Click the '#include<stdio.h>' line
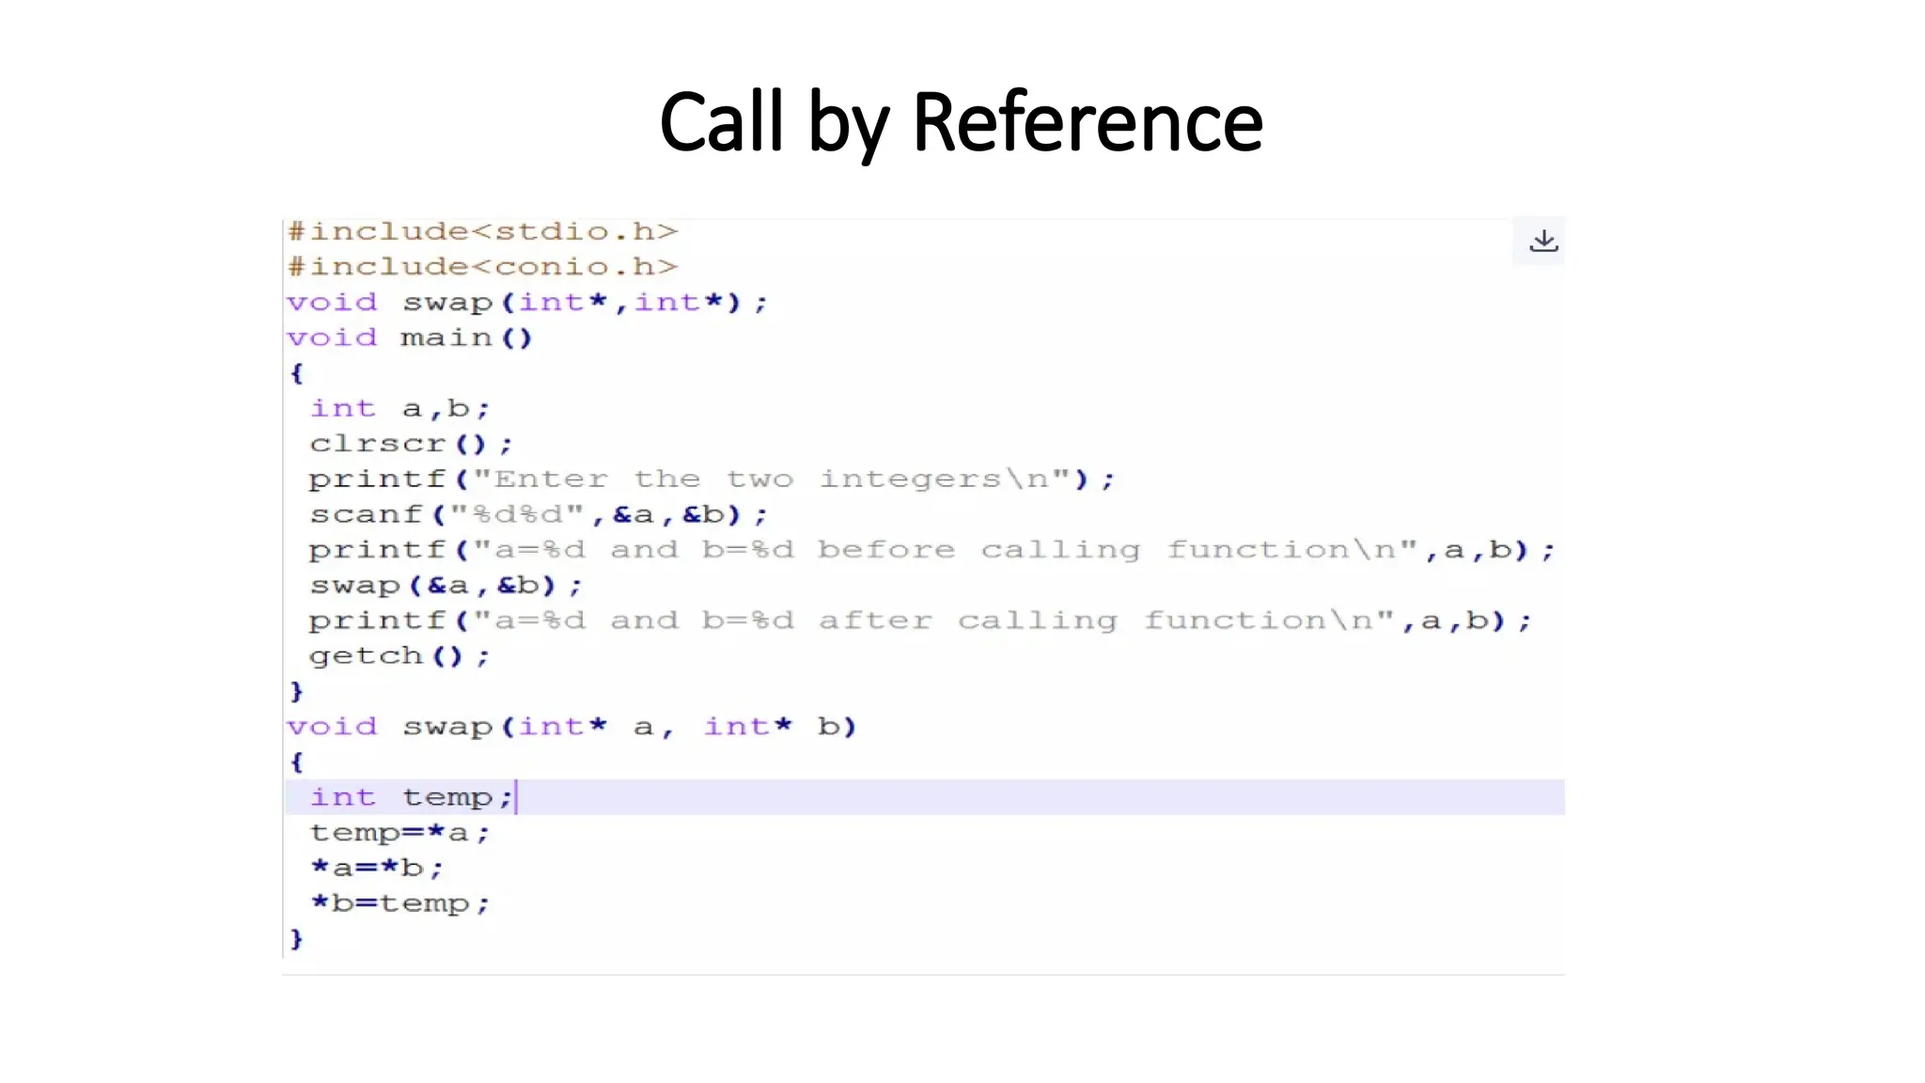The image size is (1925, 1083). (482, 231)
